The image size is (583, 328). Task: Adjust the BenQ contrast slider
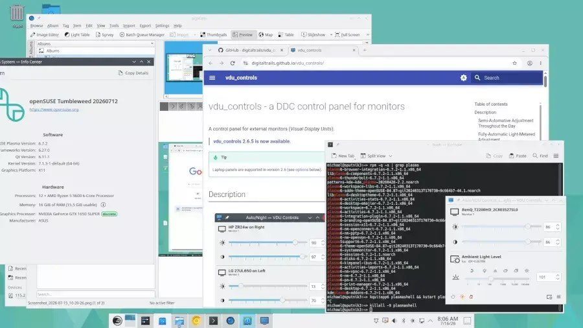pyautogui.click(x=501, y=242)
